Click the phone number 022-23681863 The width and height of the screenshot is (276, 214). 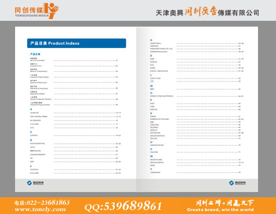pyautogui.click(x=48, y=202)
